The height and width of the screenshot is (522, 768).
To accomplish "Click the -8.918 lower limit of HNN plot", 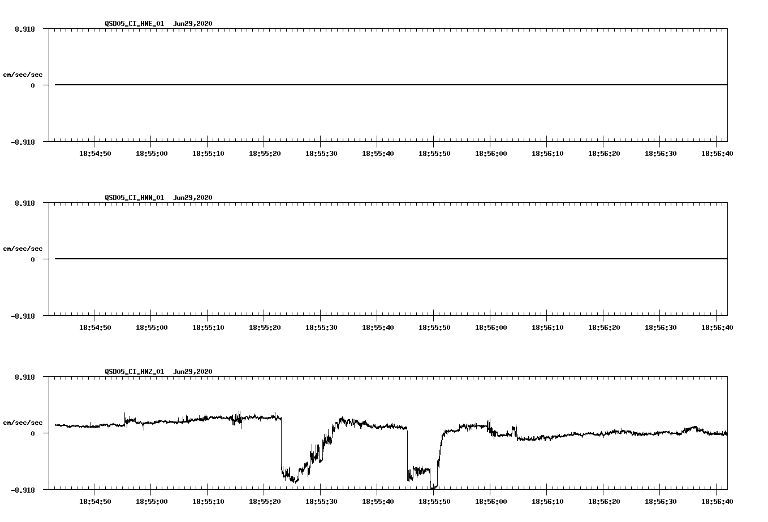I will point(23,316).
